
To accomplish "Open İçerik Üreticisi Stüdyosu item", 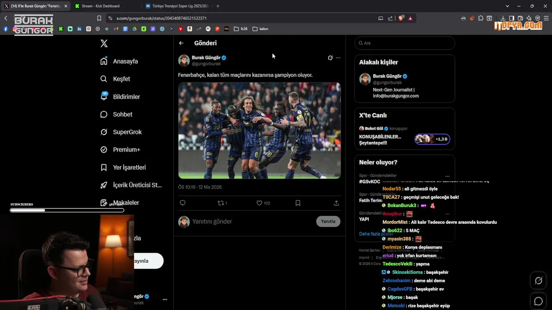I will click(131, 185).
